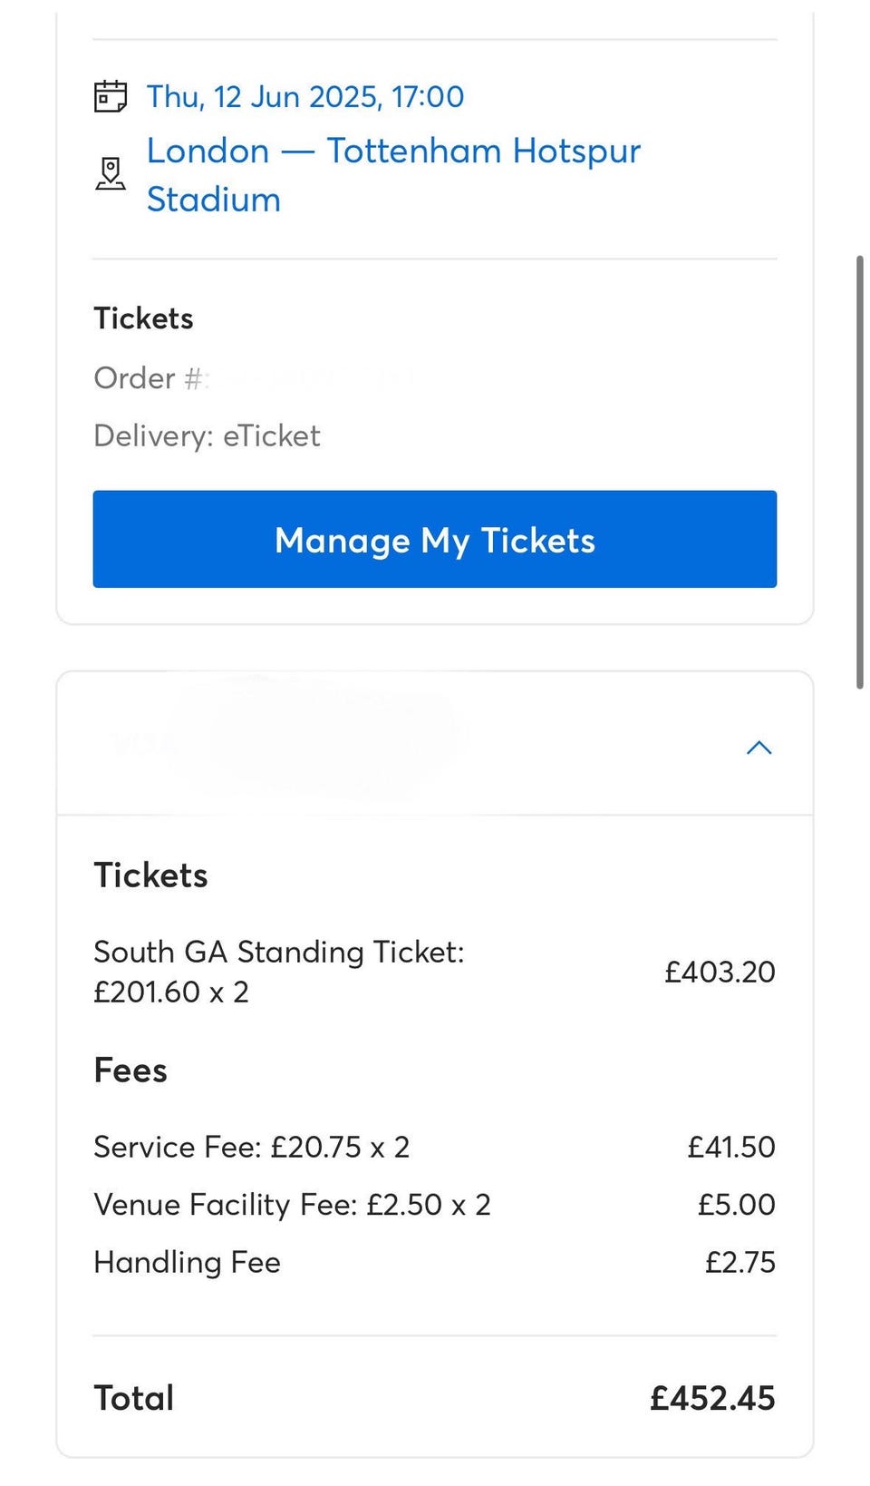Click the location pin icon next to the venue
Viewport: 870px width, 1486px height.
(x=111, y=172)
